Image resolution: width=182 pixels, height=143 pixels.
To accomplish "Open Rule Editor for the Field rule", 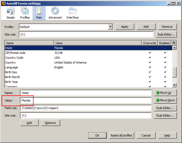I will 165,108.
